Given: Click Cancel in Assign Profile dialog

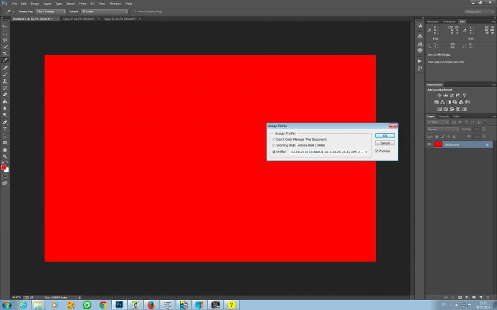Looking at the screenshot, I should pyautogui.click(x=385, y=143).
